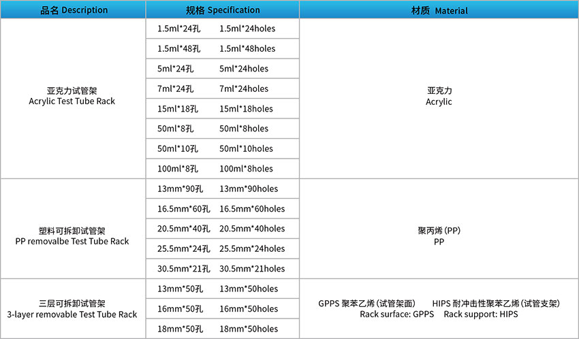Image resolution: width=579 pixels, height=339 pixels.
Task: Click the 16mm*50holes specification row
Action: coord(223,309)
